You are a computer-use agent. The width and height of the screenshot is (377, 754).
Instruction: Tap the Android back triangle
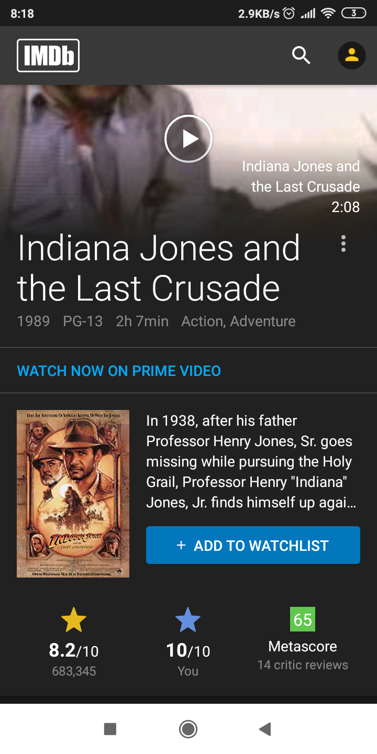click(x=265, y=729)
